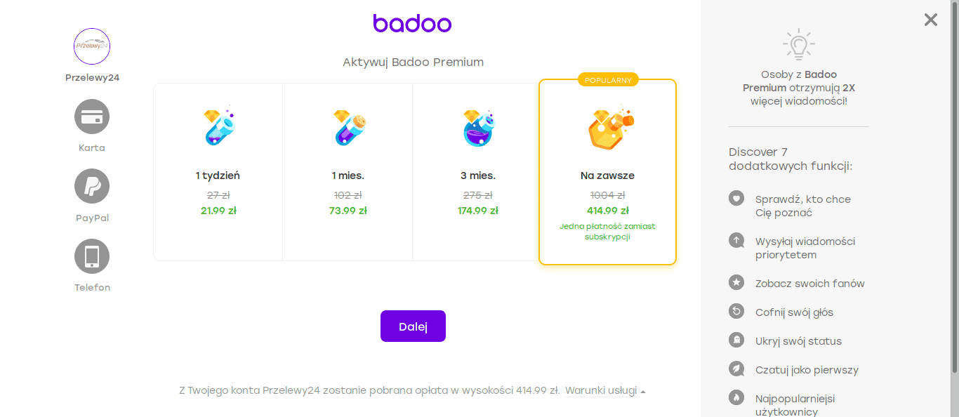Select PayPal payment icon

click(92, 186)
